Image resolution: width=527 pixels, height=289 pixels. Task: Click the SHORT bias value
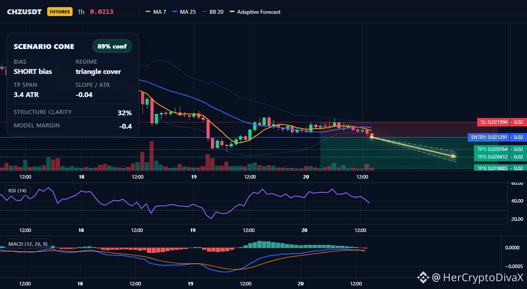[33, 71]
